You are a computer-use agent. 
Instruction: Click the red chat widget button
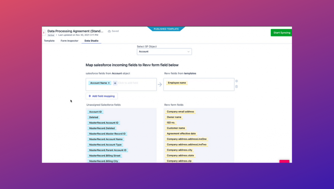[x=284, y=161]
